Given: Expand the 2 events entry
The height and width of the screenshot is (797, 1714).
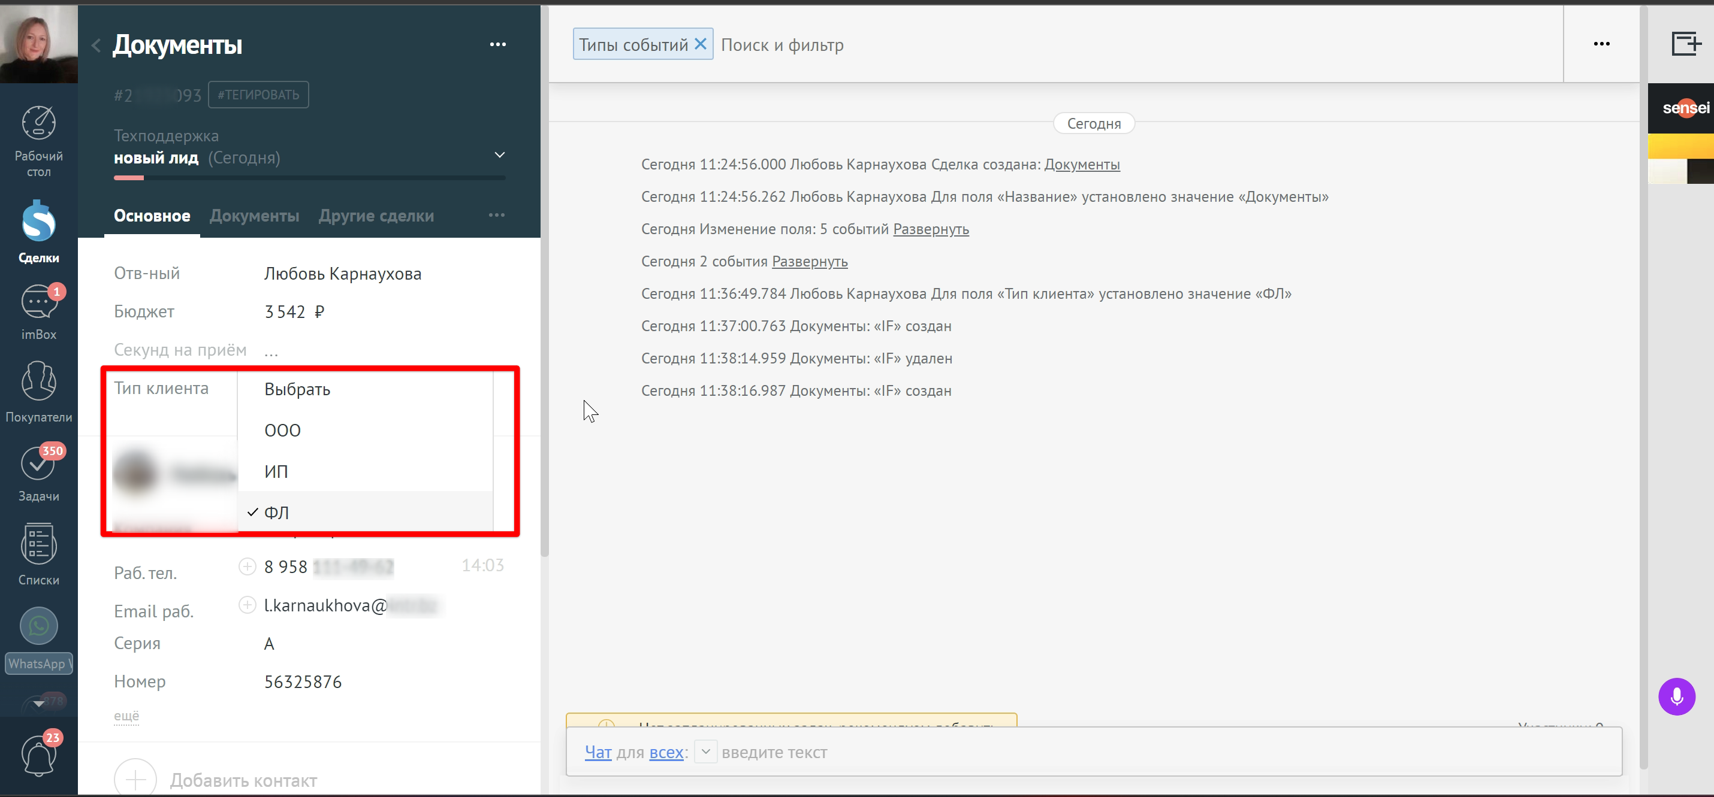Looking at the screenshot, I should click(x=810, y=261).
